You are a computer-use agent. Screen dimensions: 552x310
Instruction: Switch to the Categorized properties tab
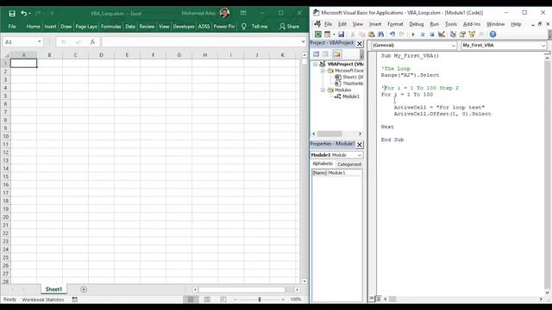pos(349,164)
